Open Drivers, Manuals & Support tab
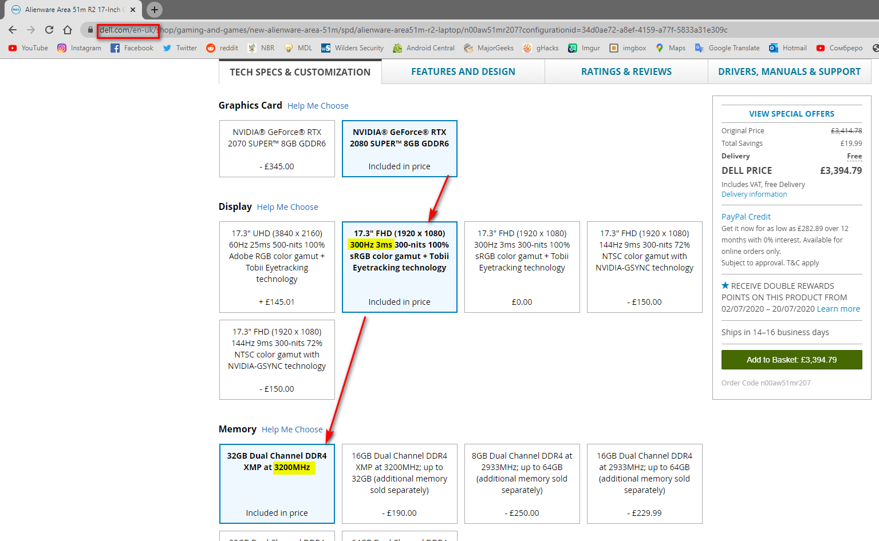 pyautogui.click(x=789, y=71)
